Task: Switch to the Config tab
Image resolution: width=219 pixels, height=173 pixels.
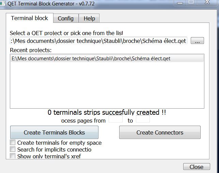Action: click(66, 18)
